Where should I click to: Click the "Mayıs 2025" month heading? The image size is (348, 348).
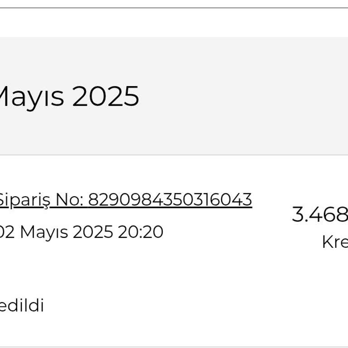coord(68,97)
